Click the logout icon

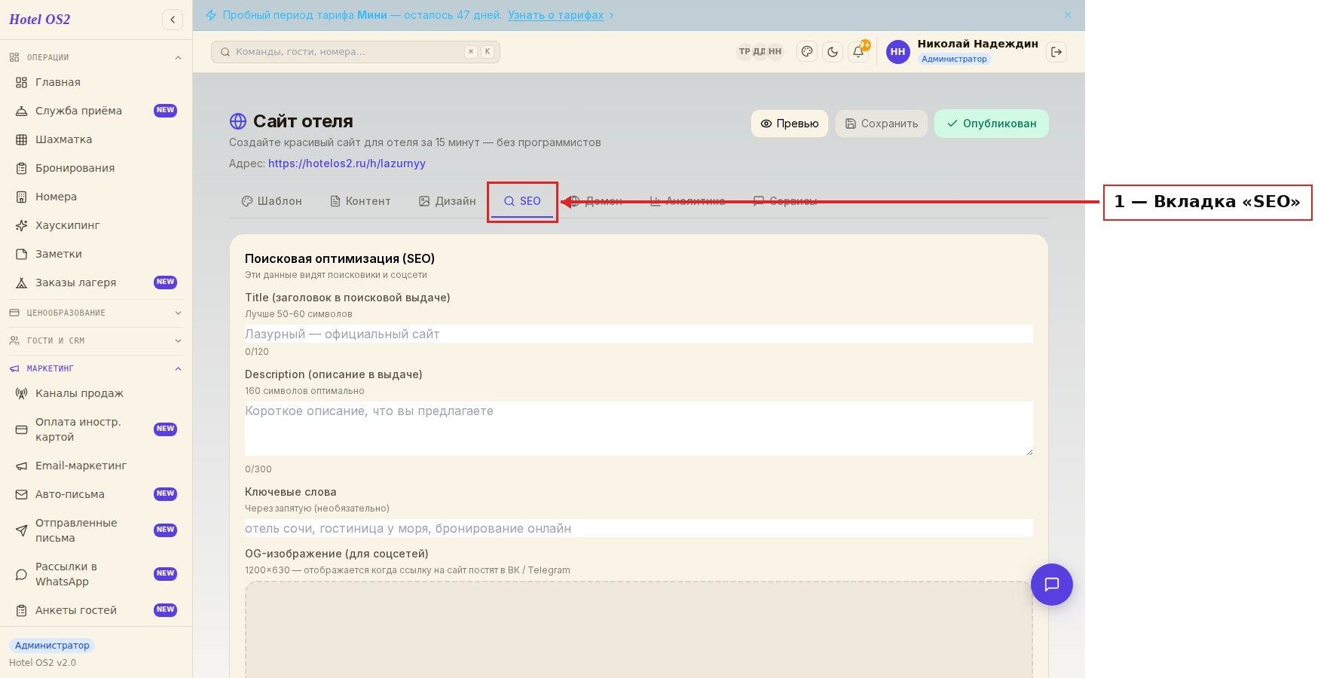click(x=1056, y=51)
